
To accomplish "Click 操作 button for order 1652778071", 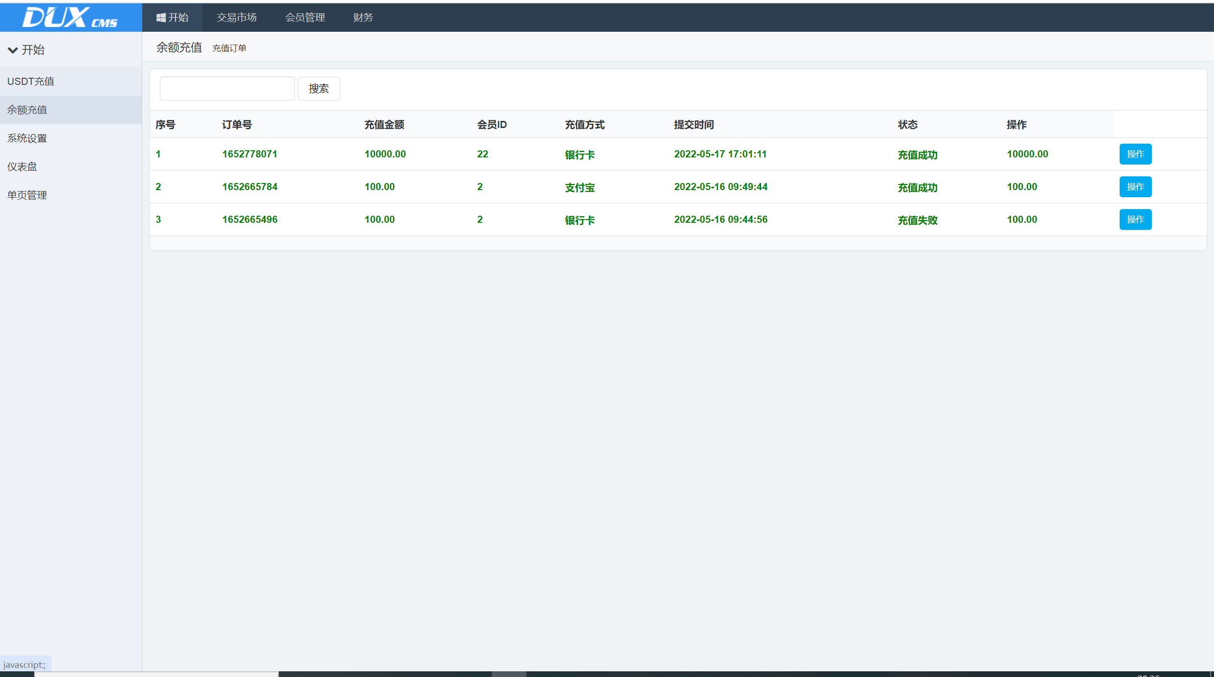I will click(1135, 154).
